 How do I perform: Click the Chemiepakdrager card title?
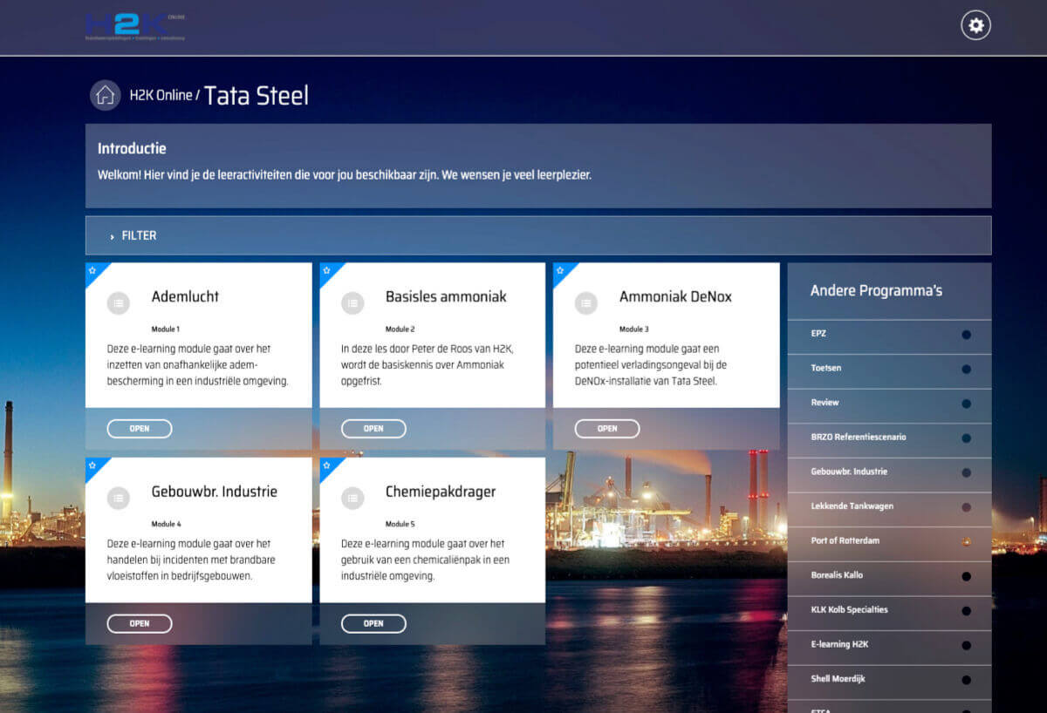click(x=441, y=492)
